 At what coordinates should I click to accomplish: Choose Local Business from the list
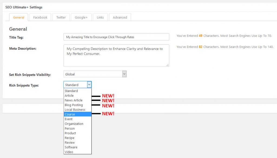[75, 110]
